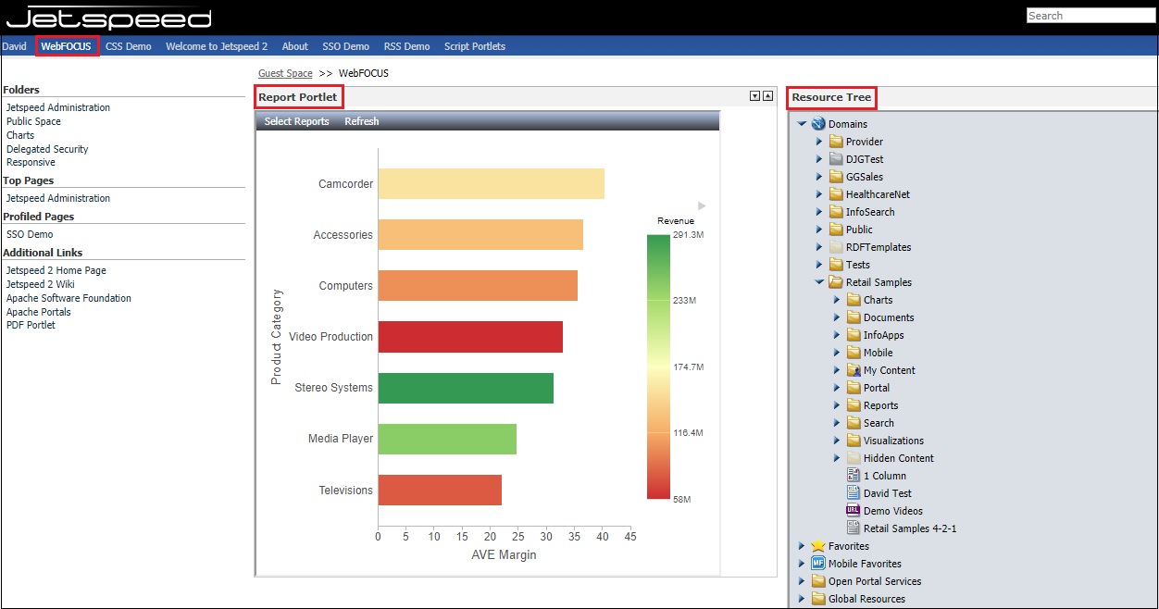Click the DJGTest folder icon
Image resolution: width=1159 pixels, height=609 pixels.
pos(836,159)
